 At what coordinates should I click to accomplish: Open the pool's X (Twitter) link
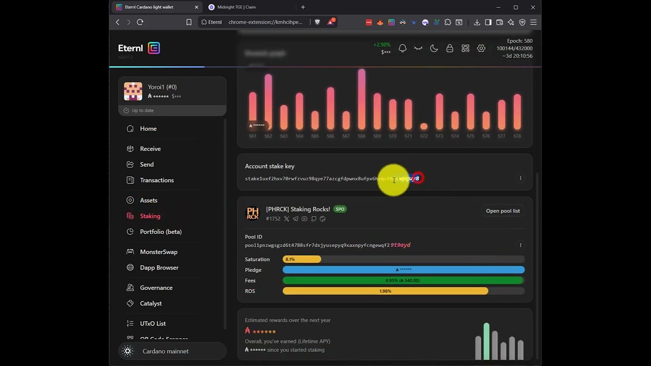click(x=286, y=219)
